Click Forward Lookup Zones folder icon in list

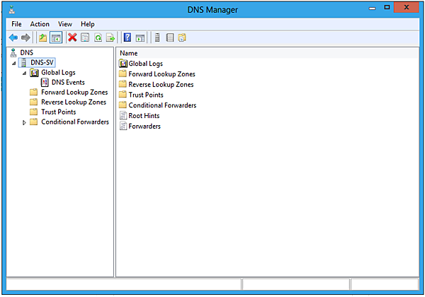[123, 74]
